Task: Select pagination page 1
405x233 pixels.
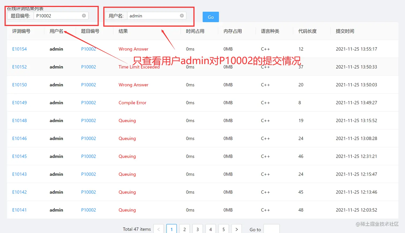Action: (x=171, y=229)
